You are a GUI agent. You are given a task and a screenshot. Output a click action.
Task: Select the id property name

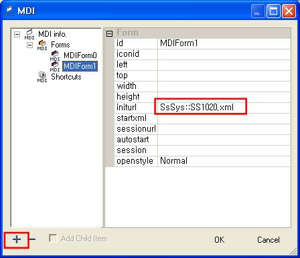point(136,43)
